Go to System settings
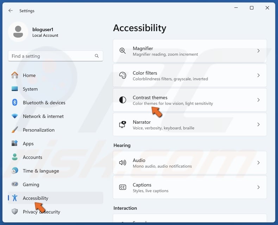This screenshot has height=225, width=278. (30, 89)
